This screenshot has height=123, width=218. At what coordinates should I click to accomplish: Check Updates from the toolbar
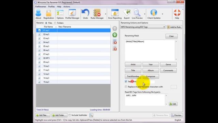[154, 14]
